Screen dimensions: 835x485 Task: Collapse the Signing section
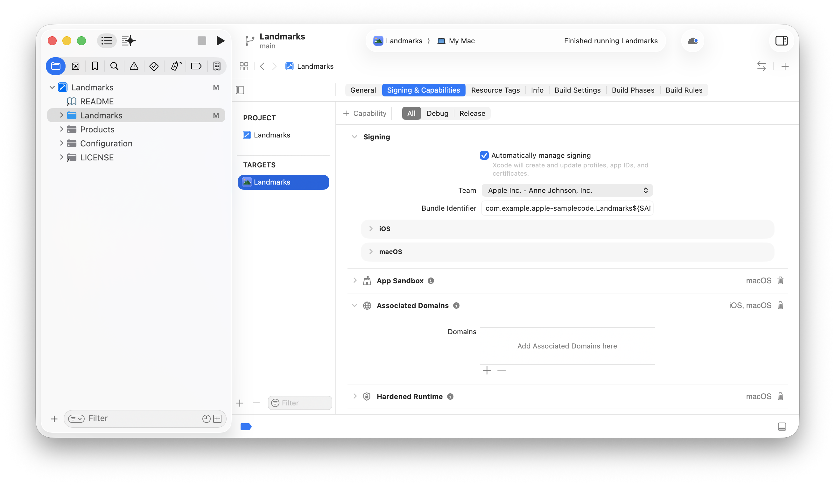354,137
